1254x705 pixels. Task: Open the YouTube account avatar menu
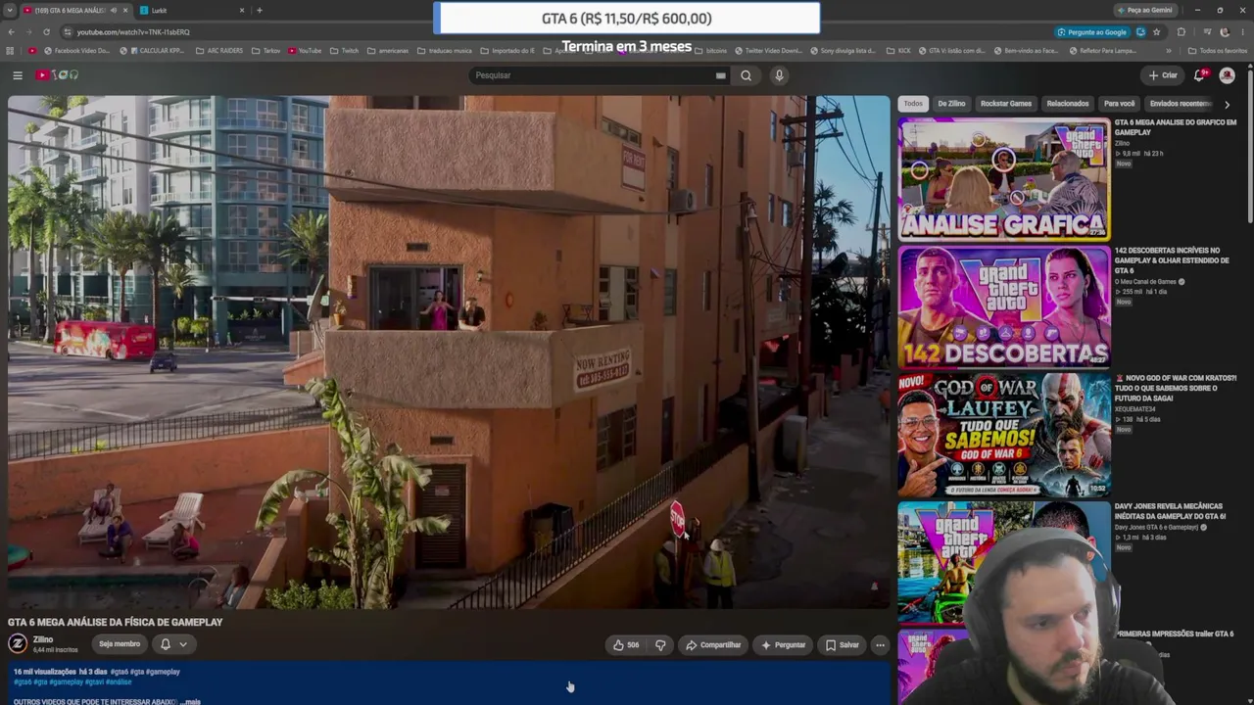tap(1227, 75)
